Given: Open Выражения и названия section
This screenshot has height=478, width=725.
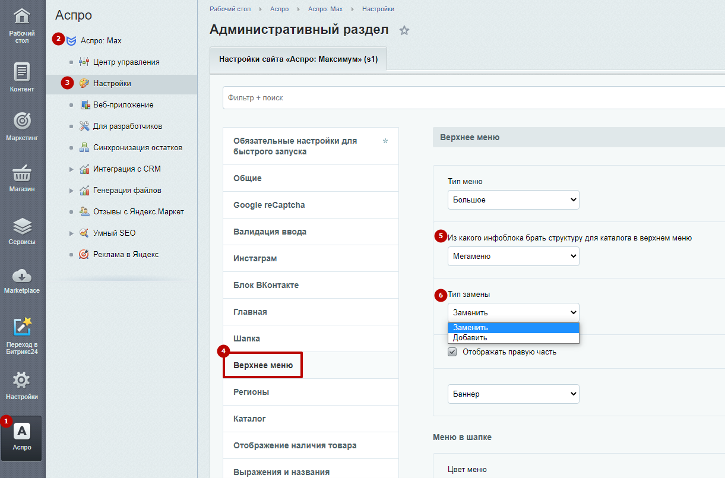Looking at the screenshot, I should [311, 468].
